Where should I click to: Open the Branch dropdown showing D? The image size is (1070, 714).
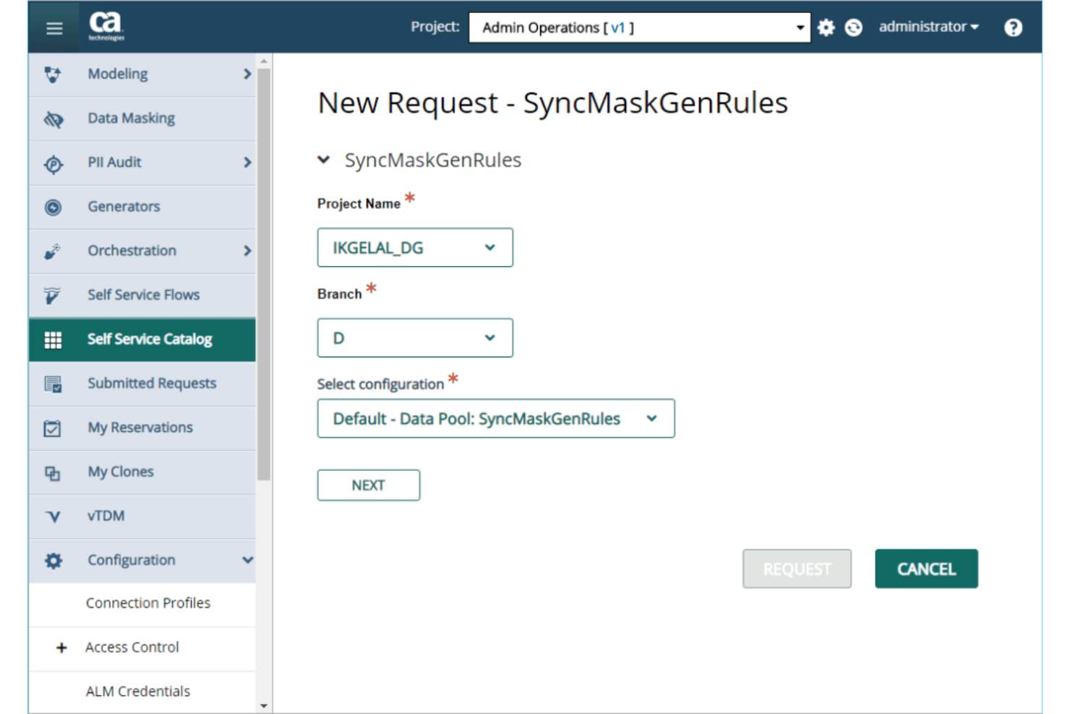click(415, 338)
